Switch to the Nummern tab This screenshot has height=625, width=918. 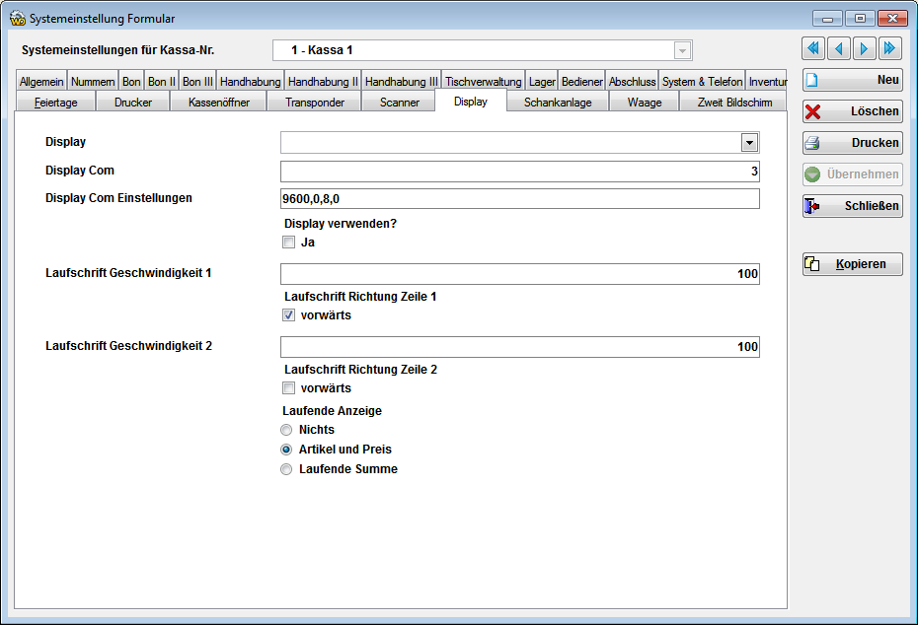93,81
